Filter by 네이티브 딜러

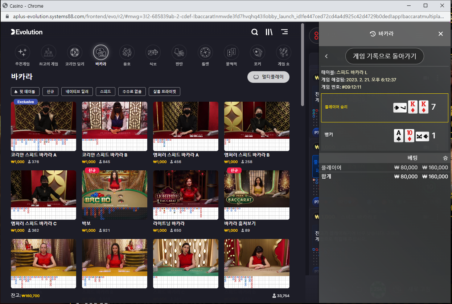[77, 92]
